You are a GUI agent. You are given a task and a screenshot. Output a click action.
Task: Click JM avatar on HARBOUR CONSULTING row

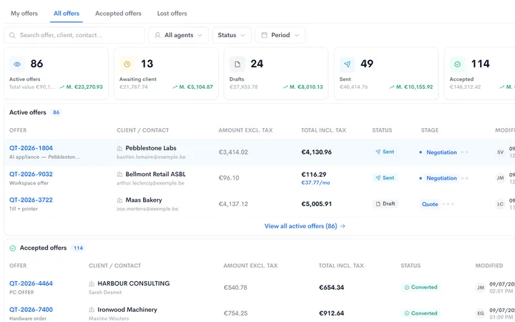(x=481, y=288)
